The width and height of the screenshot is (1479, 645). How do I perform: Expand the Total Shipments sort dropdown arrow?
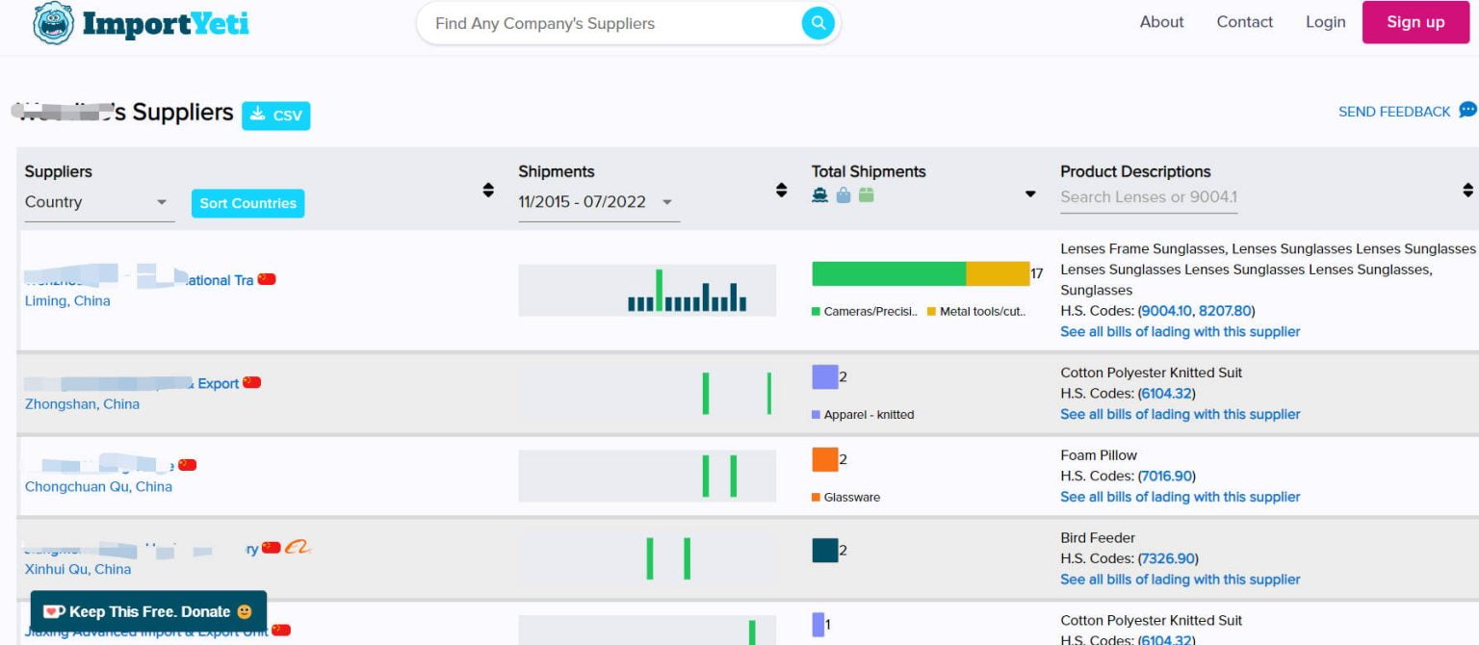pyautogui.click(x=1030, y=193)
